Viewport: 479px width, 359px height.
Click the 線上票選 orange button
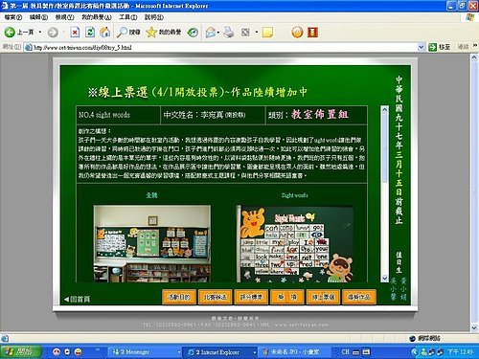(323, 297)
